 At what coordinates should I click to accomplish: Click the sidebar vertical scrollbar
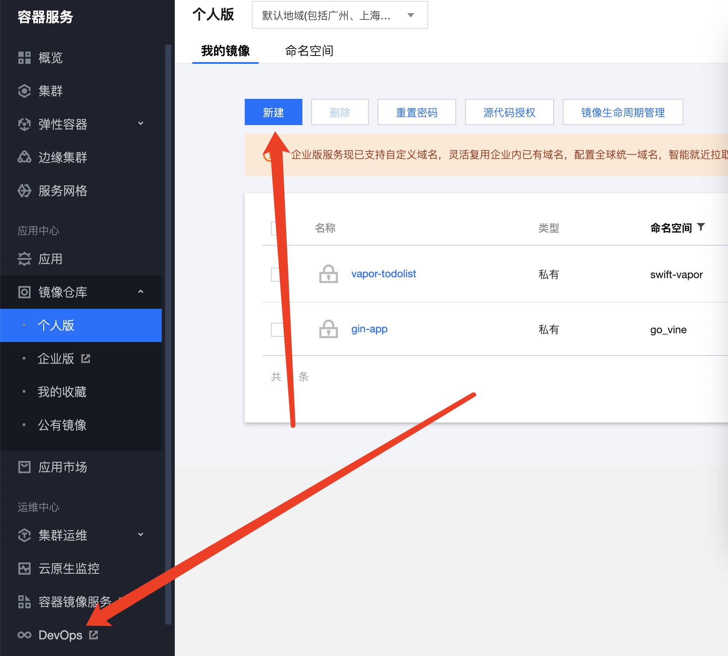168,332
